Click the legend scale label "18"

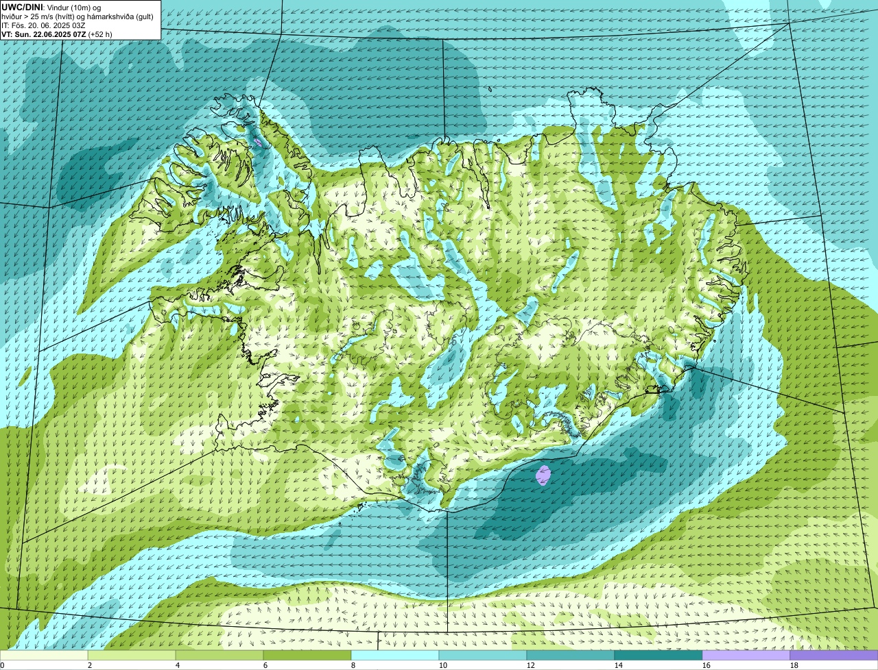pyautogui.click(x=794, y=665)
